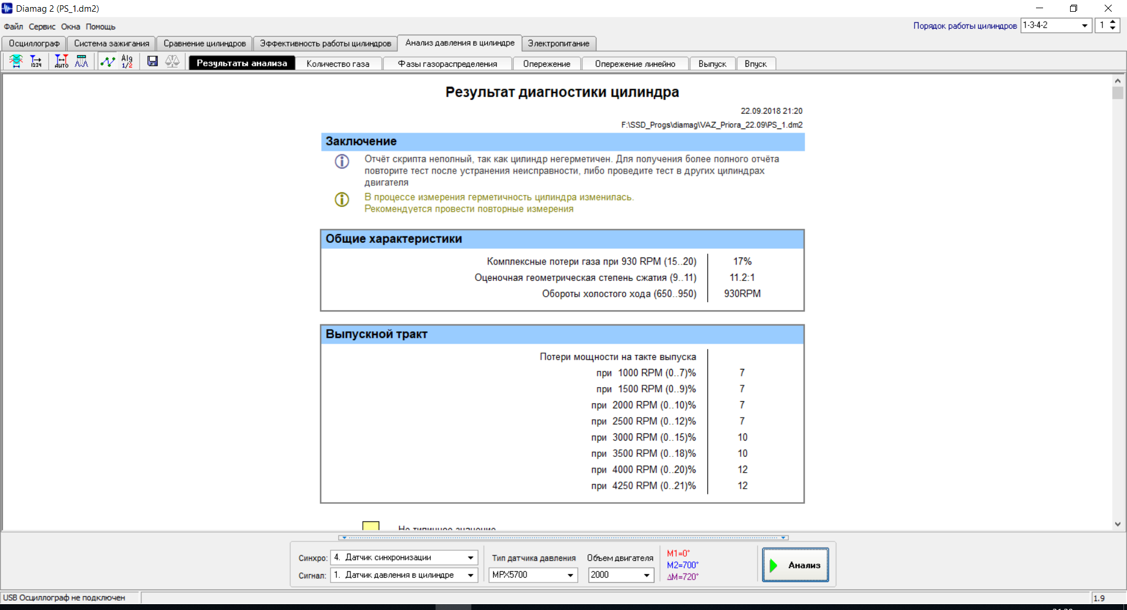Select the Анализ давления в цилиндре tab

click(460, 43)
